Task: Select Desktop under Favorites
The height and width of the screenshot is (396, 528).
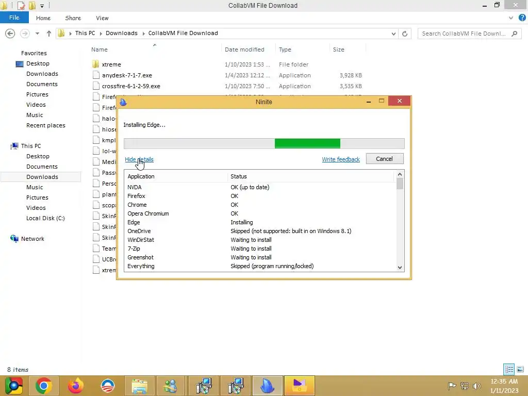Action: pyautogui.click(x=38, y=63)
